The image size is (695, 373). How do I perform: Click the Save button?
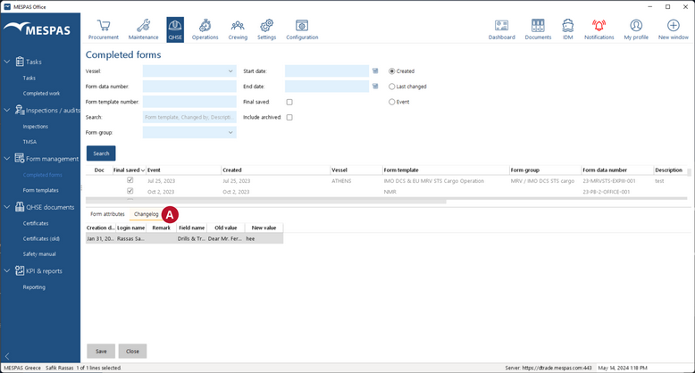(101, 352)
